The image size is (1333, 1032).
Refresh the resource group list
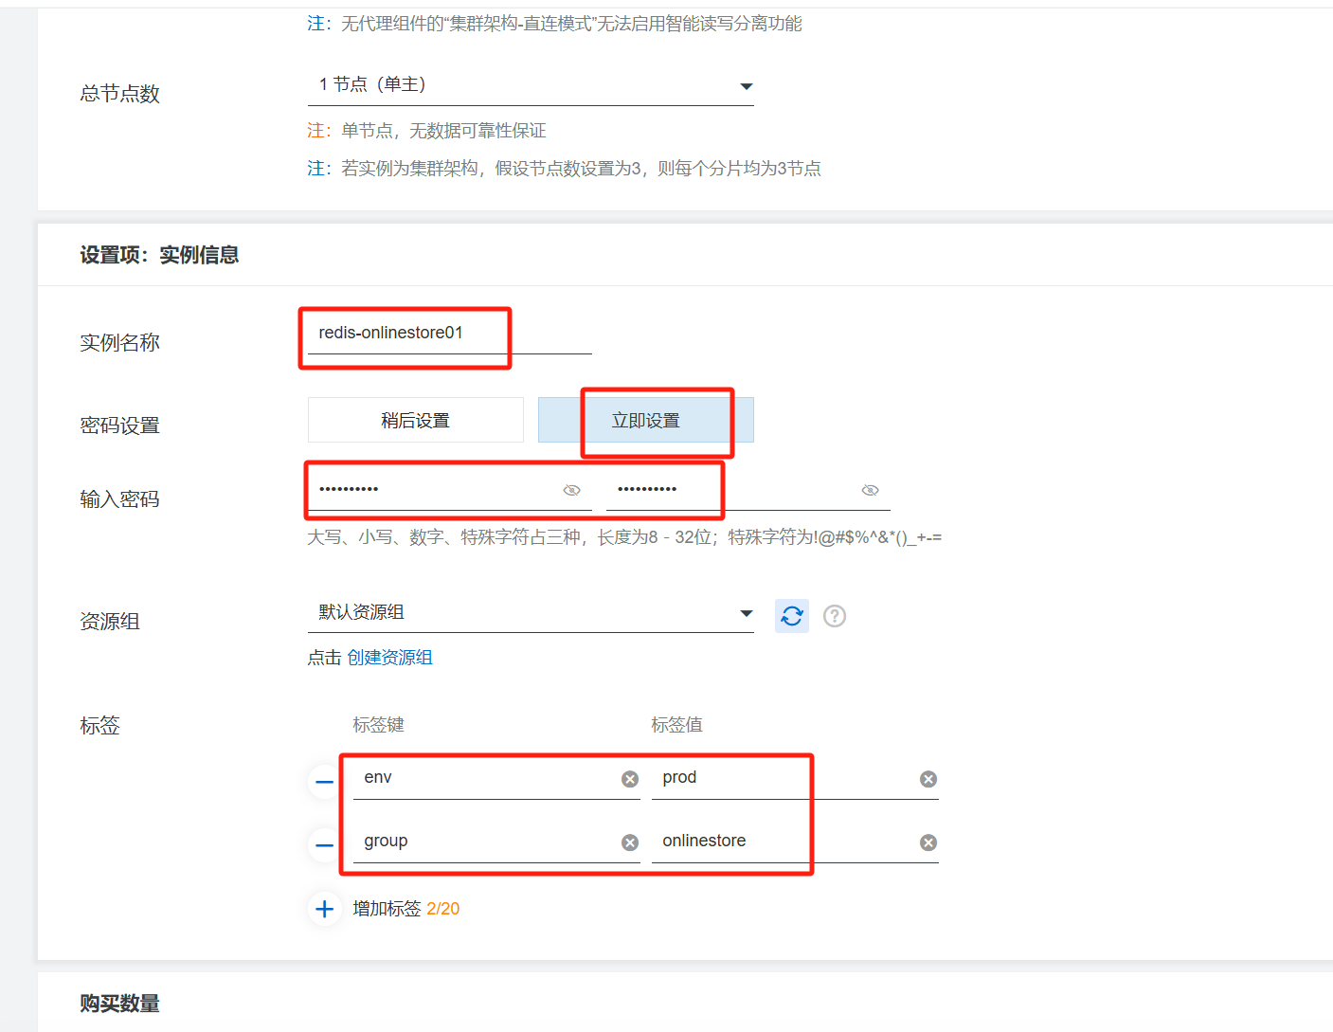click(791, 616)
